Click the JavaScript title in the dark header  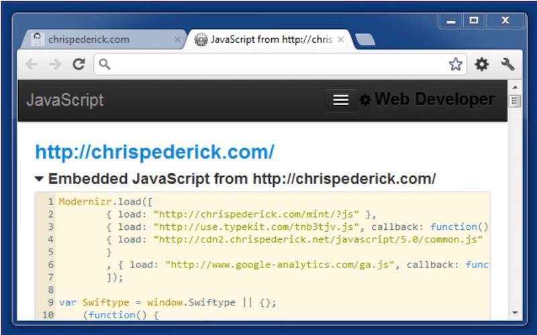point(65,100)
